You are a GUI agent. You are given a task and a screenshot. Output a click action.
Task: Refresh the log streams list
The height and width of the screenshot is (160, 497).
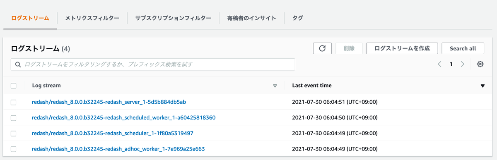pos(322,48)
